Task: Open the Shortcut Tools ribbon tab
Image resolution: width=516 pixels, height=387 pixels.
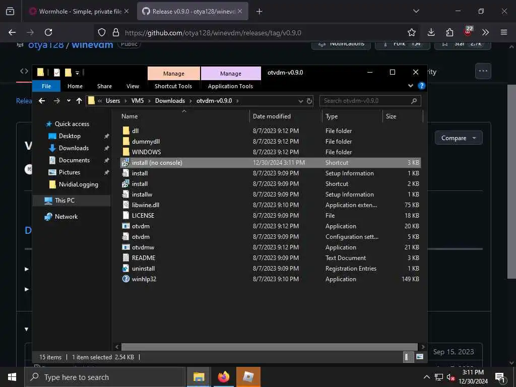Action: point(173,86)
